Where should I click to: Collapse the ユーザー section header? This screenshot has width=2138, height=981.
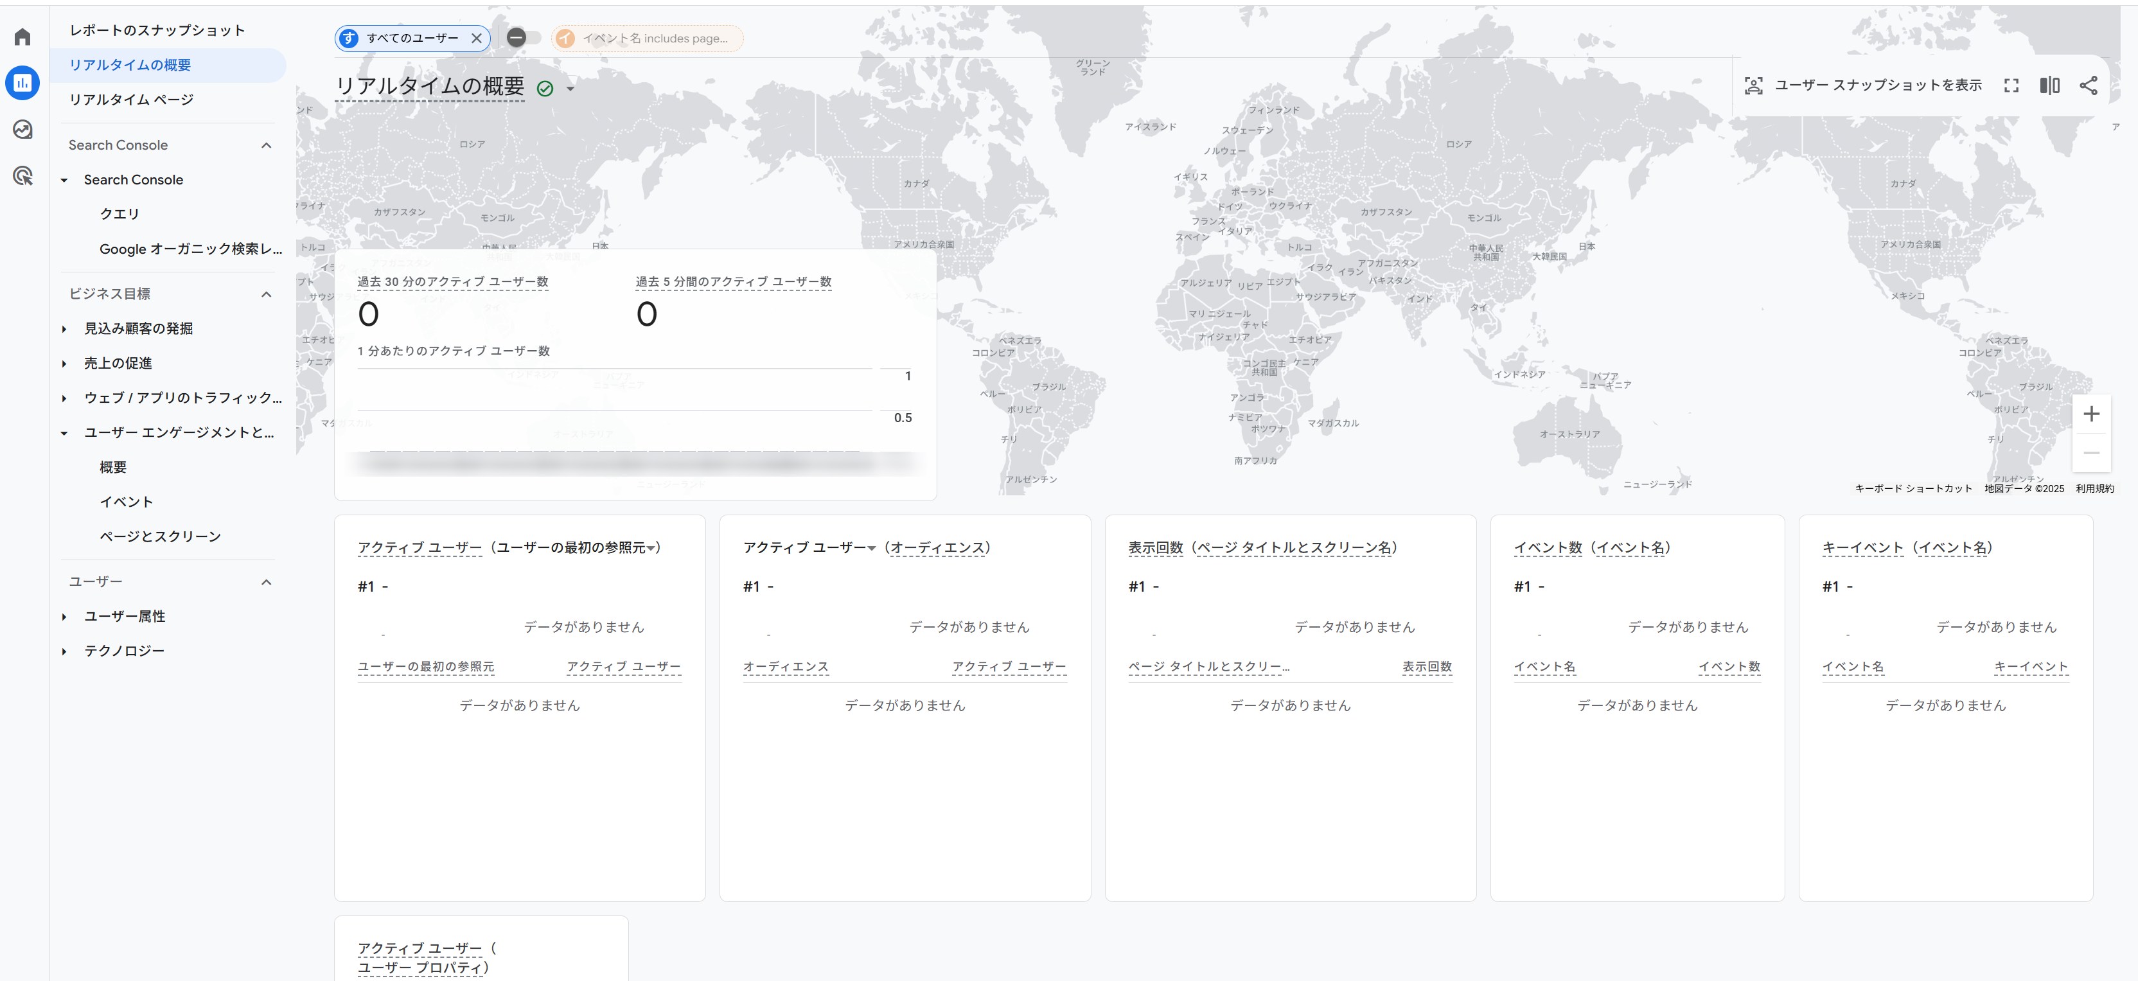[170, 582]
